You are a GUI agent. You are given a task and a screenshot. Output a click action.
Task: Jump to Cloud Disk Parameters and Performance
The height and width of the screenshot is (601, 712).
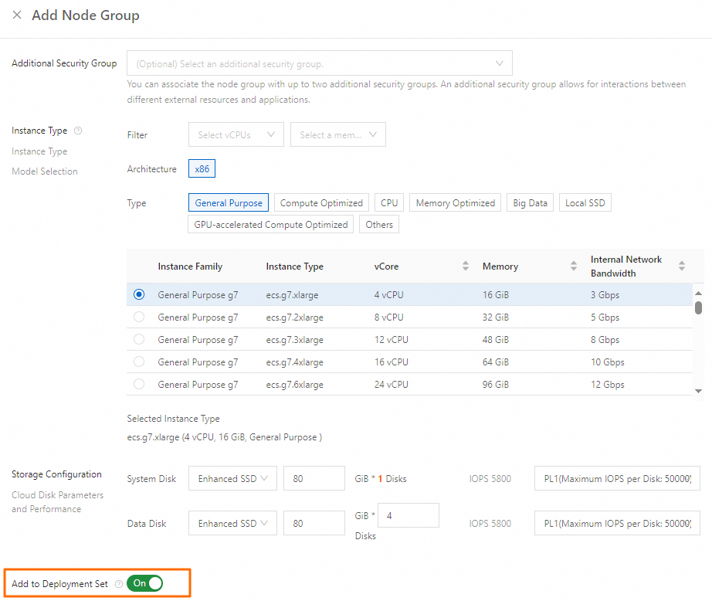[x=58, y=502]
